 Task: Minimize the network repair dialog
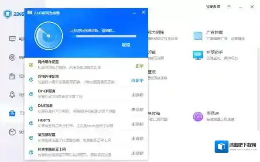point(134,13)
